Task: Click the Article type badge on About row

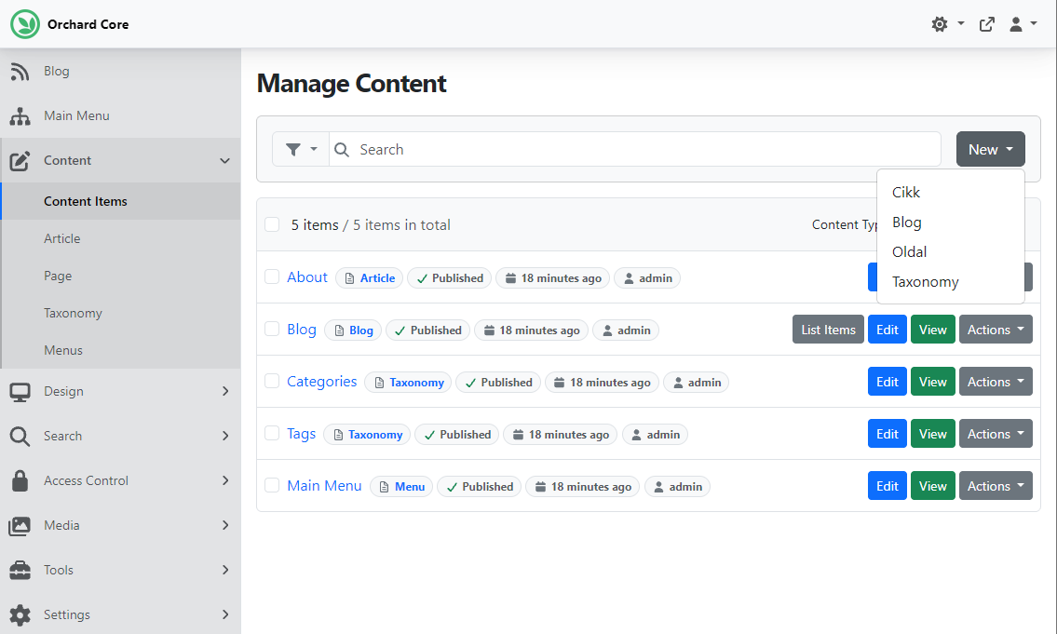Action: [370, 278]
